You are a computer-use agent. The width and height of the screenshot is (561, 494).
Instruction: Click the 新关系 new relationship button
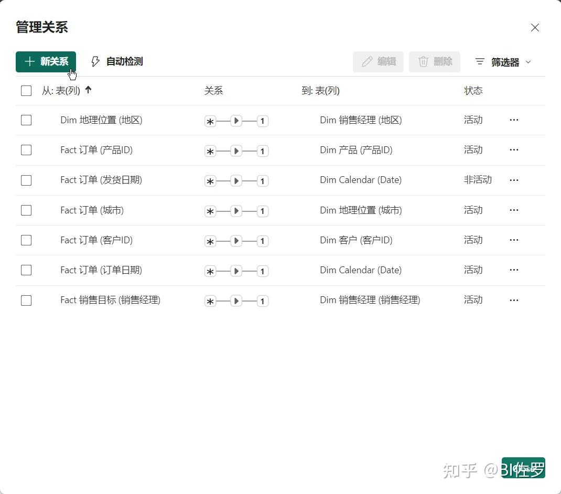(46, 61)
